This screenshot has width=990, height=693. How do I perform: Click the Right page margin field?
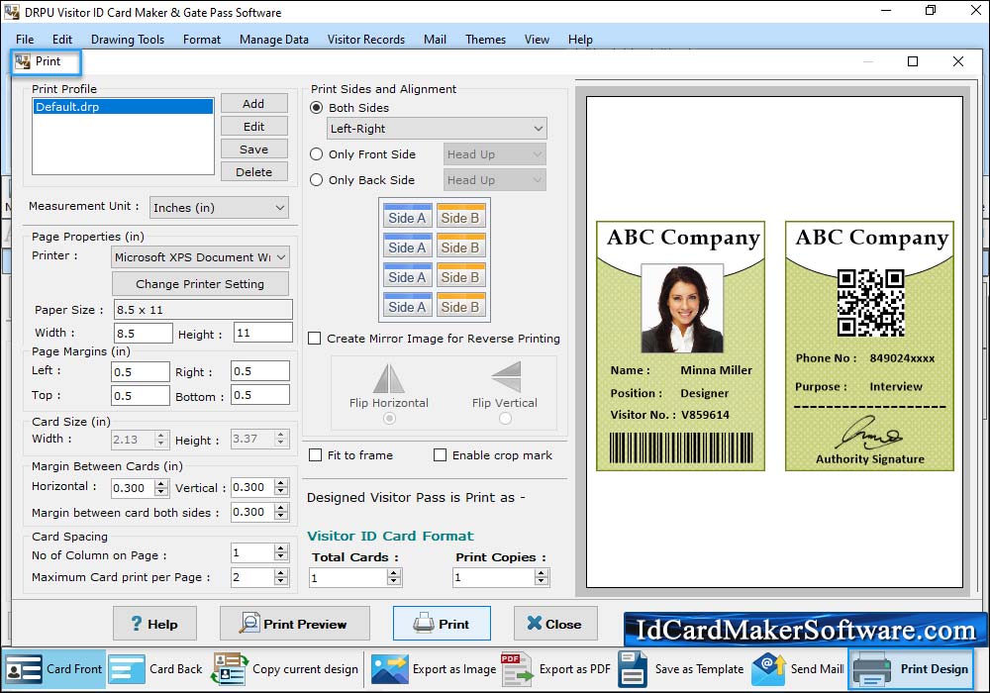click(260, 371)
